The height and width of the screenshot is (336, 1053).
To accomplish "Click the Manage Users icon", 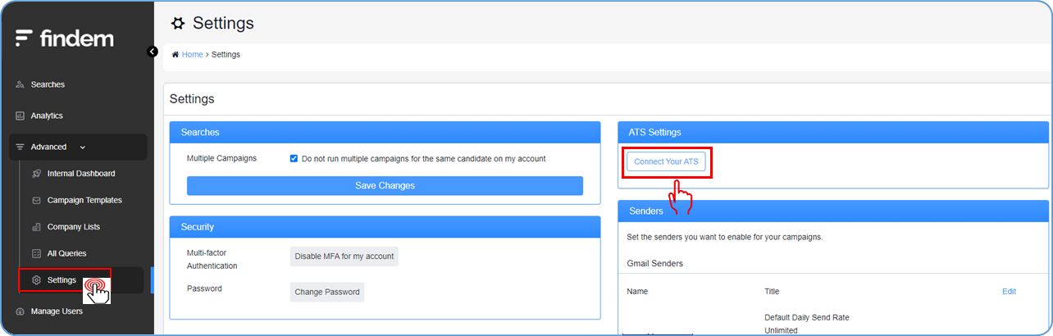I will [x=20, y=311].
